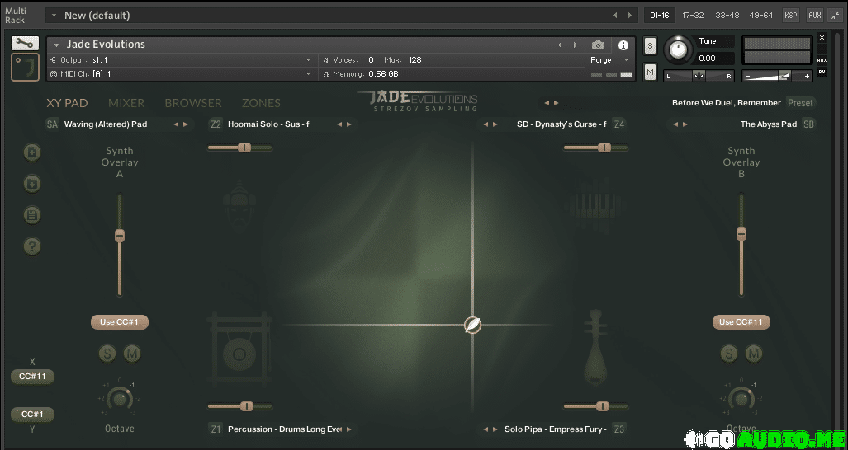This screenshot has height=450, width=848.
Task: Click the Hoomai singer mask icon
Action: pyautogui.click(x=239, y=203)
